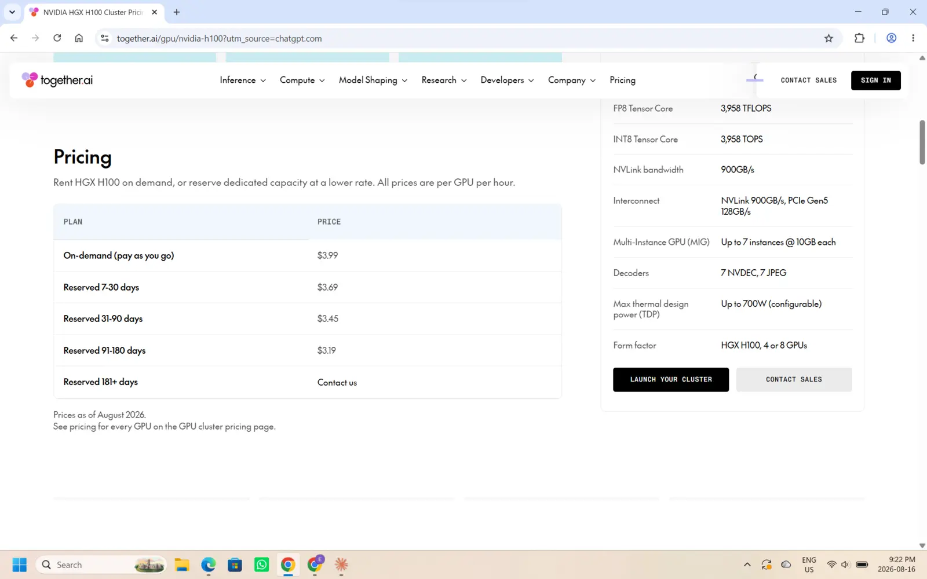This screenshot has width=927, height=579.
Task: Open the tab search dropdown
Action: pos(12,12)
